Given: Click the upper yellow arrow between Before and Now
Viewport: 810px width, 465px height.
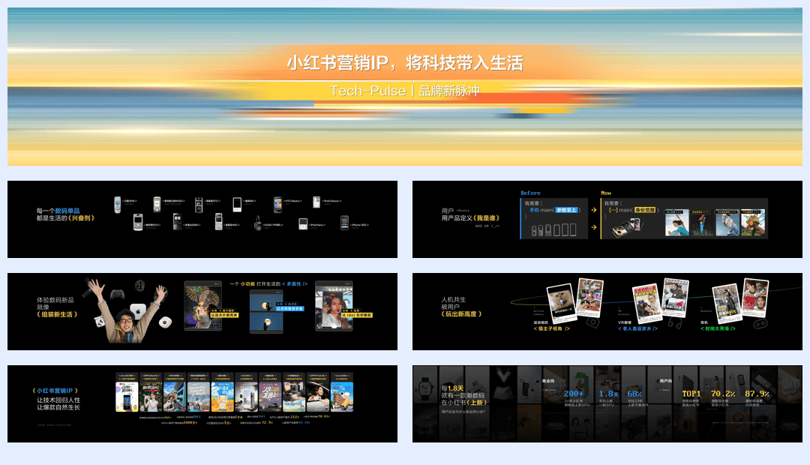Looking at the screenshot, I should (594, 210).
